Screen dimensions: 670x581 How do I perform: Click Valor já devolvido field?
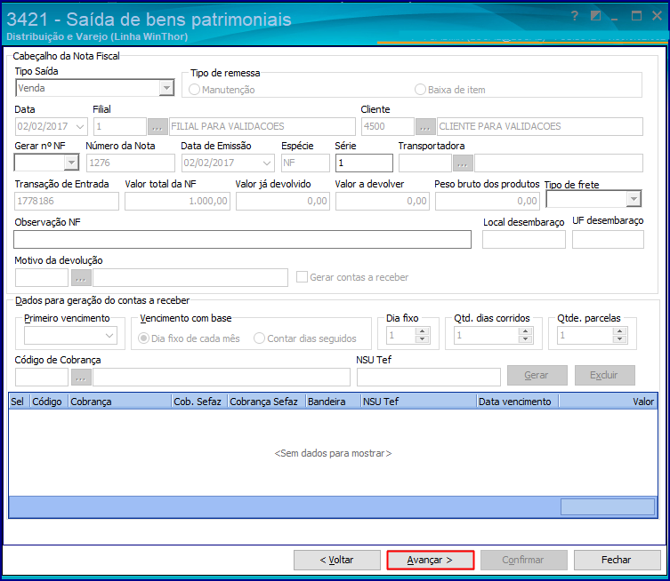click(x=283, y=202)
